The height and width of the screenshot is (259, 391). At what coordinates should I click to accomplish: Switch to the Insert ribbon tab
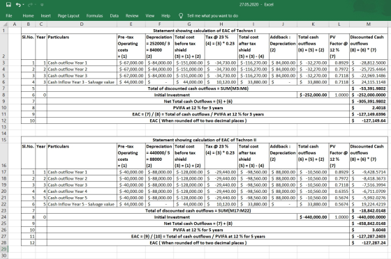[x=46, y=15]
